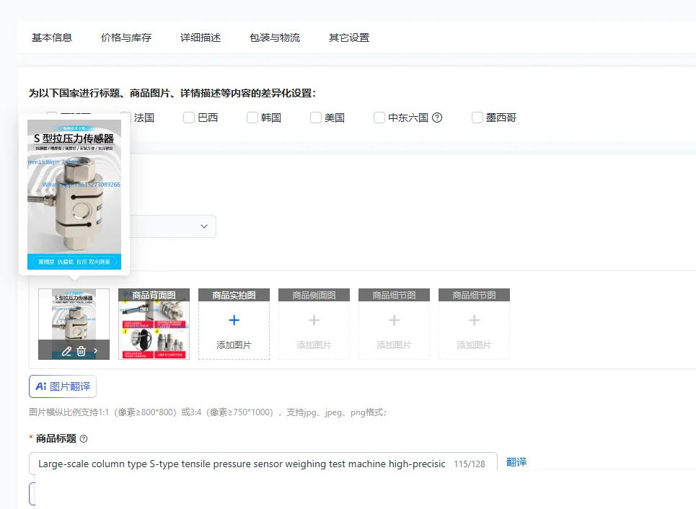This screenshot has width=696, height=509.
Task: Click the 商品背面图 product thumbnail
Action: [x=154, y=324]
